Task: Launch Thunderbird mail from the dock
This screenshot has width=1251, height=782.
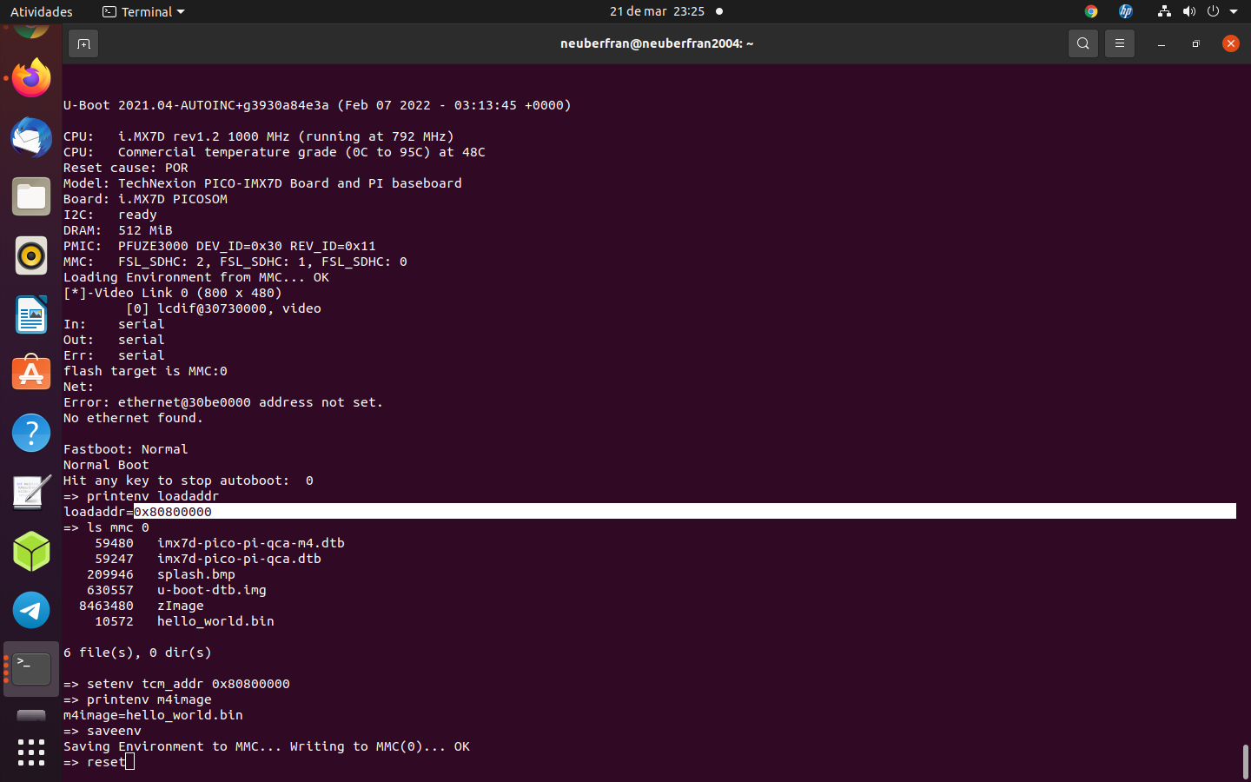Action: coord(31,137)
